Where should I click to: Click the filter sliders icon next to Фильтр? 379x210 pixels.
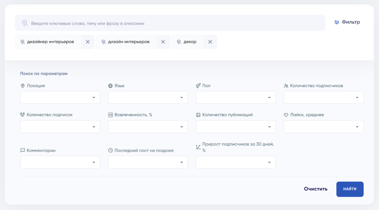point(336,22)
